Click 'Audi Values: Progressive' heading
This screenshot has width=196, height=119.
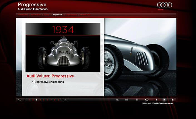tap(50, 76)
